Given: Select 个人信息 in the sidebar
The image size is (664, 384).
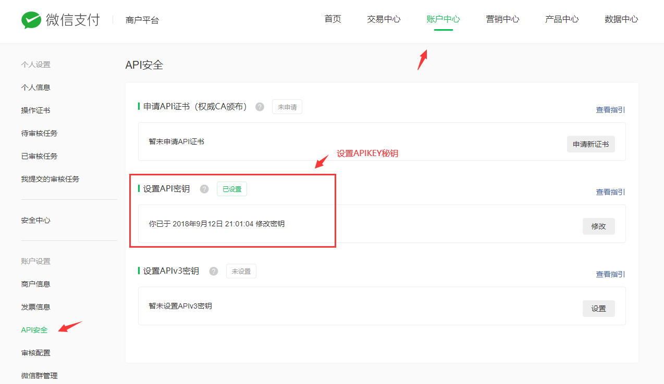Looking at the screenshot, I should pos(35,87).
